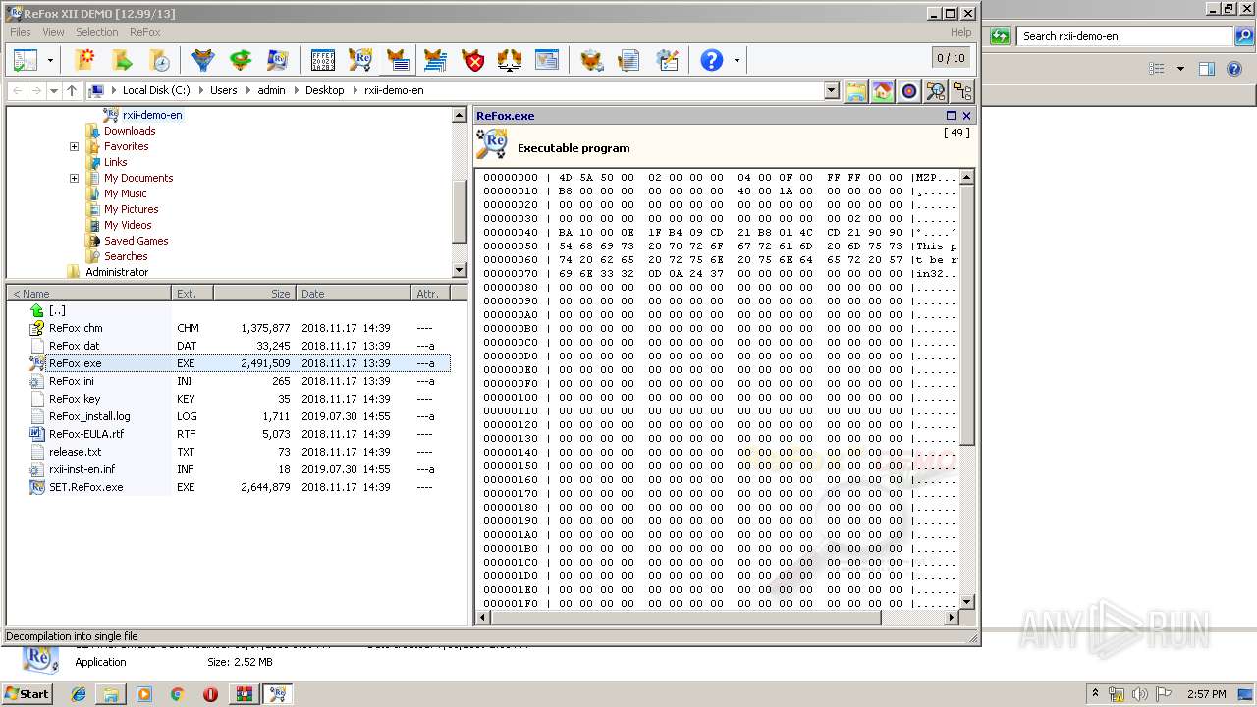Image resolution: width=1257 pixels, height=707 pixels.
Task: Click the red shield with X icon
Action: [473, 60]
